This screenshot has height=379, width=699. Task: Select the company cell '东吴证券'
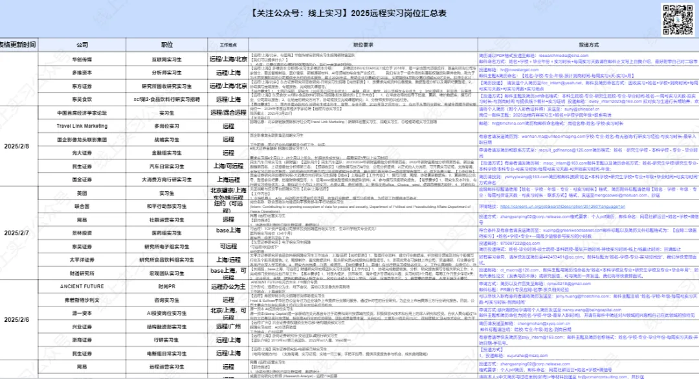82,246
